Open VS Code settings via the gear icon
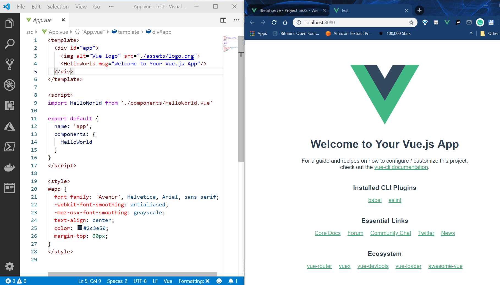Viewport: 500px width, 285px height. pos(10,266)
